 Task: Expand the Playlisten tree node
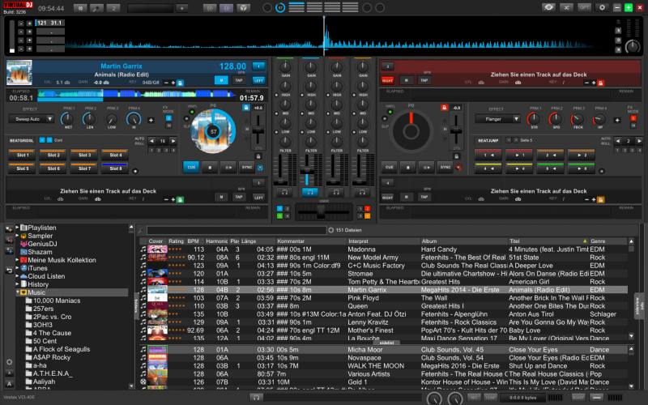tap(17, 228)
